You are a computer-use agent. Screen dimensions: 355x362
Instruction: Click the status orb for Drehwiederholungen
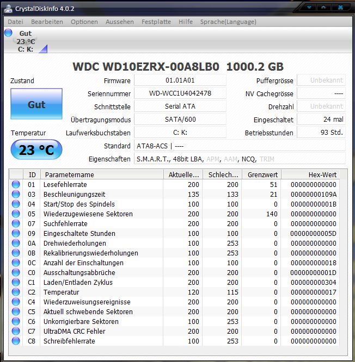pyautogui.click(x=16, y=243)
